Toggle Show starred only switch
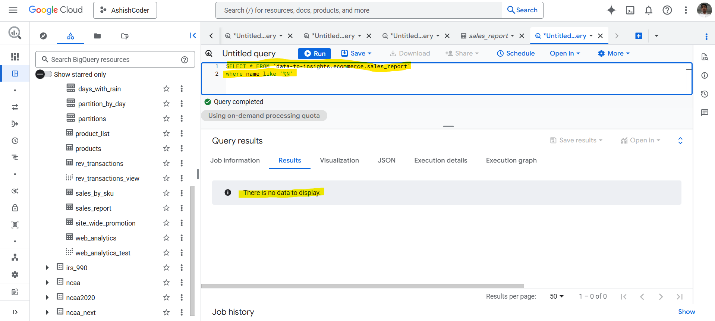 44,74
